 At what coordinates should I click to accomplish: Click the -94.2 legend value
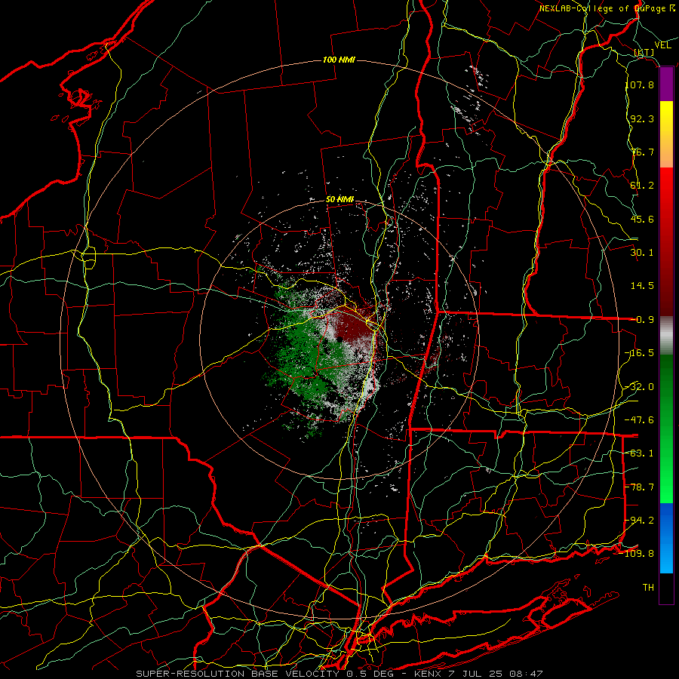pyautogui.click(x=640, y=521)
